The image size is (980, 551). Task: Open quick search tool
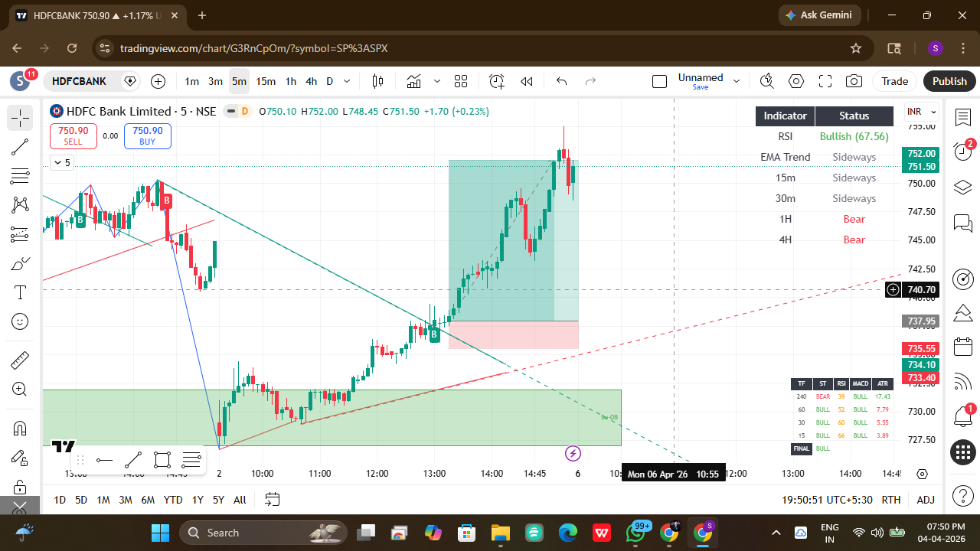pos(766,81)
